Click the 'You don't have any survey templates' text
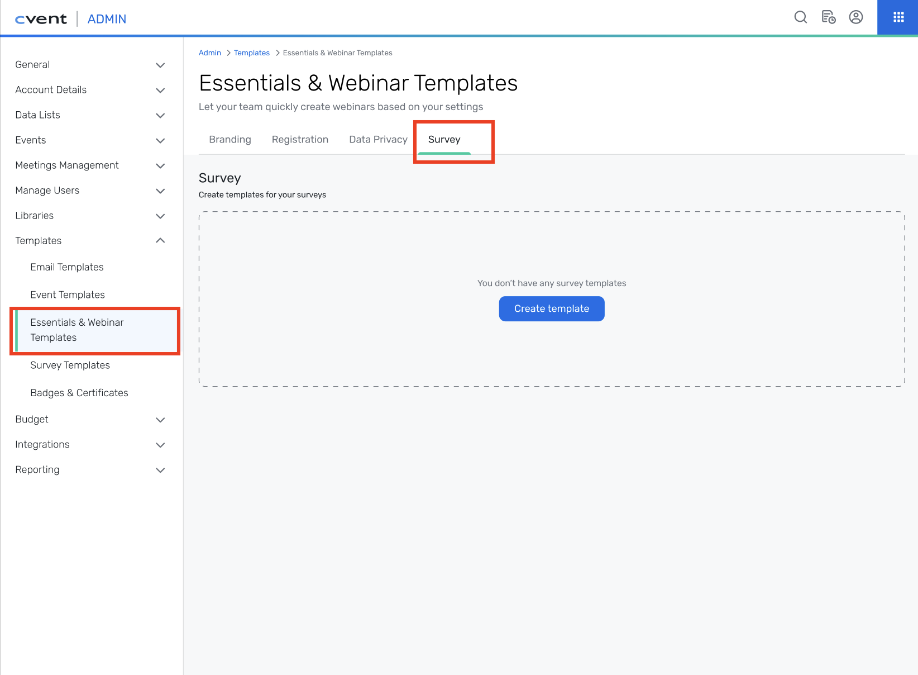Screen dimensions: 918x675 coord(552,283)
